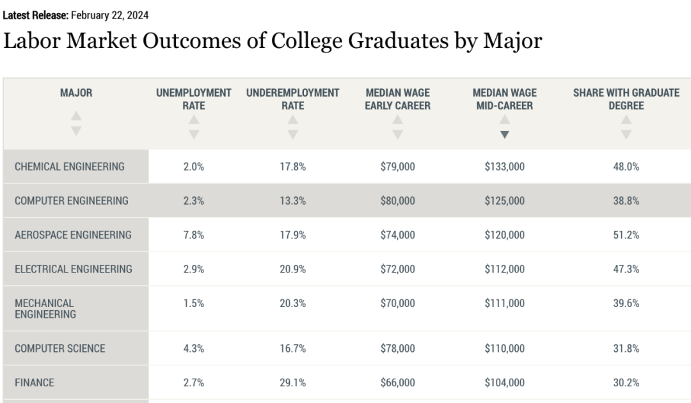Click the Aerospace Engineering major cell
Screen dimensions: 691x403
(73, 235)
